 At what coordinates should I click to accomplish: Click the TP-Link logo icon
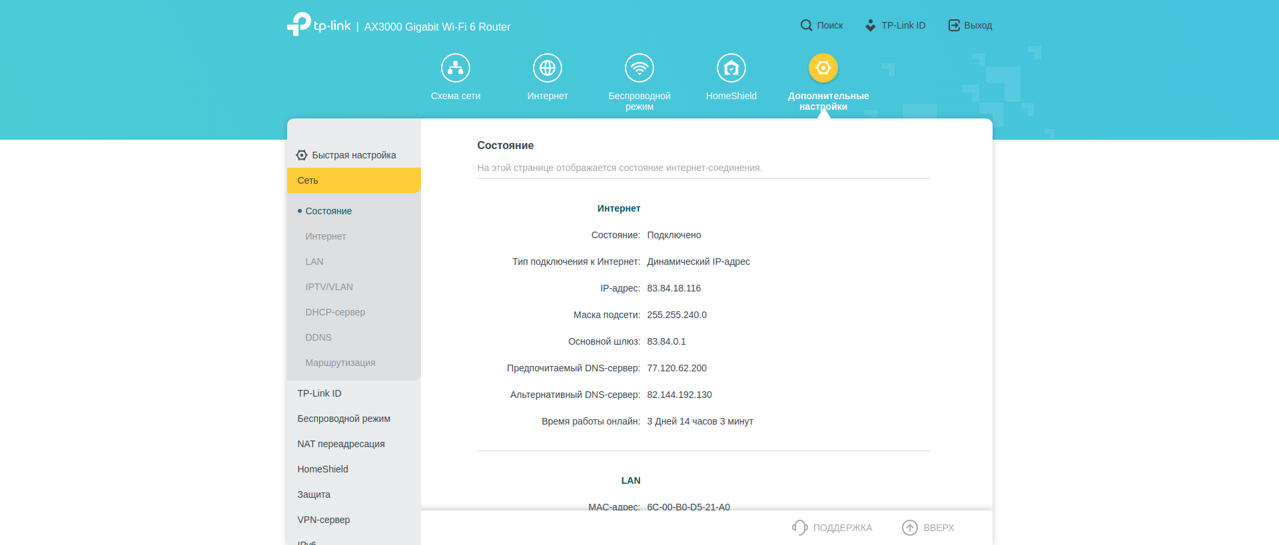[299, 24]
